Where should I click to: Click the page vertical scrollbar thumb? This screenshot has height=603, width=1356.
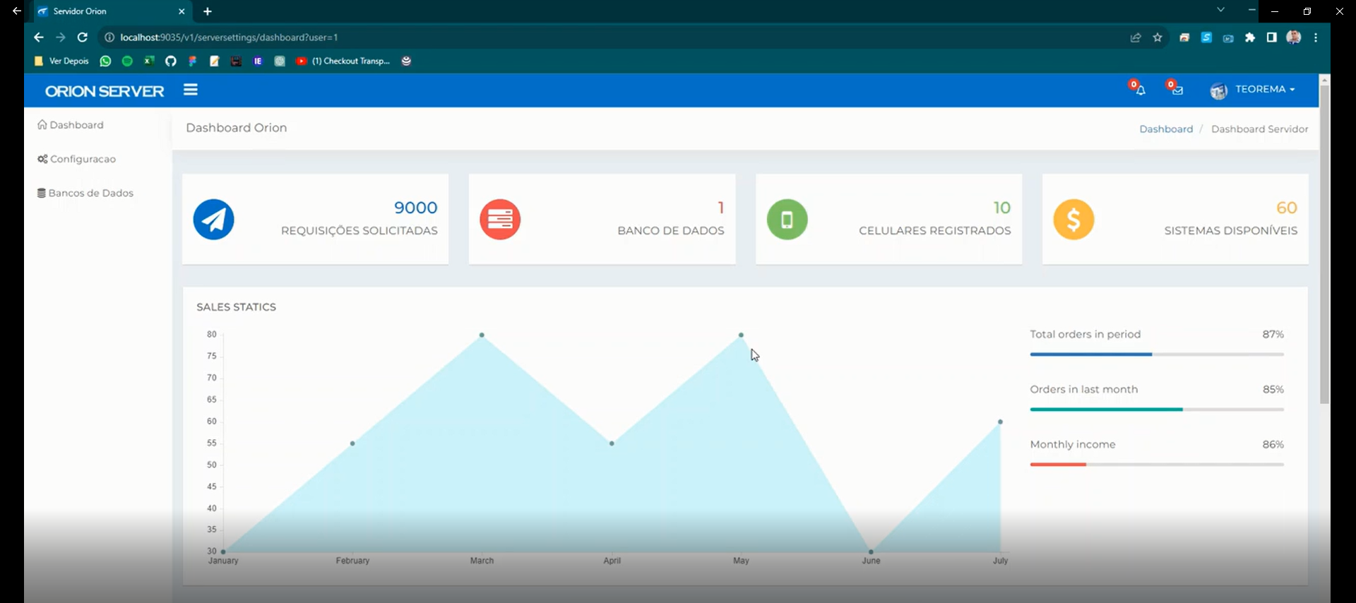pos(1324,245)
